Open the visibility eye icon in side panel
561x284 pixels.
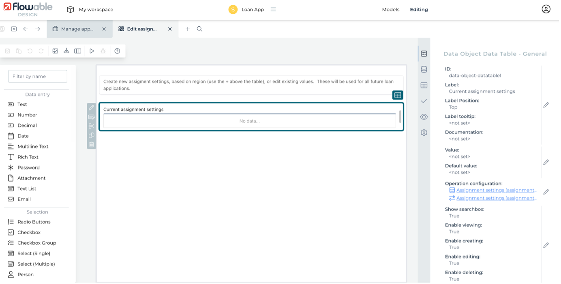[424, 117]
